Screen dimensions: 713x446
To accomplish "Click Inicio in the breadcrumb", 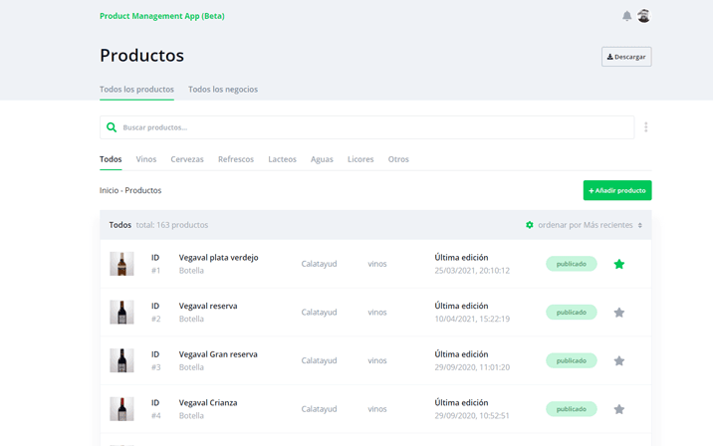I will coord(110,190).
